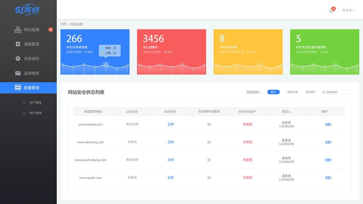Delete the www.apple.com row
Screen dimensions: 363x204
(x=328, y=177)
